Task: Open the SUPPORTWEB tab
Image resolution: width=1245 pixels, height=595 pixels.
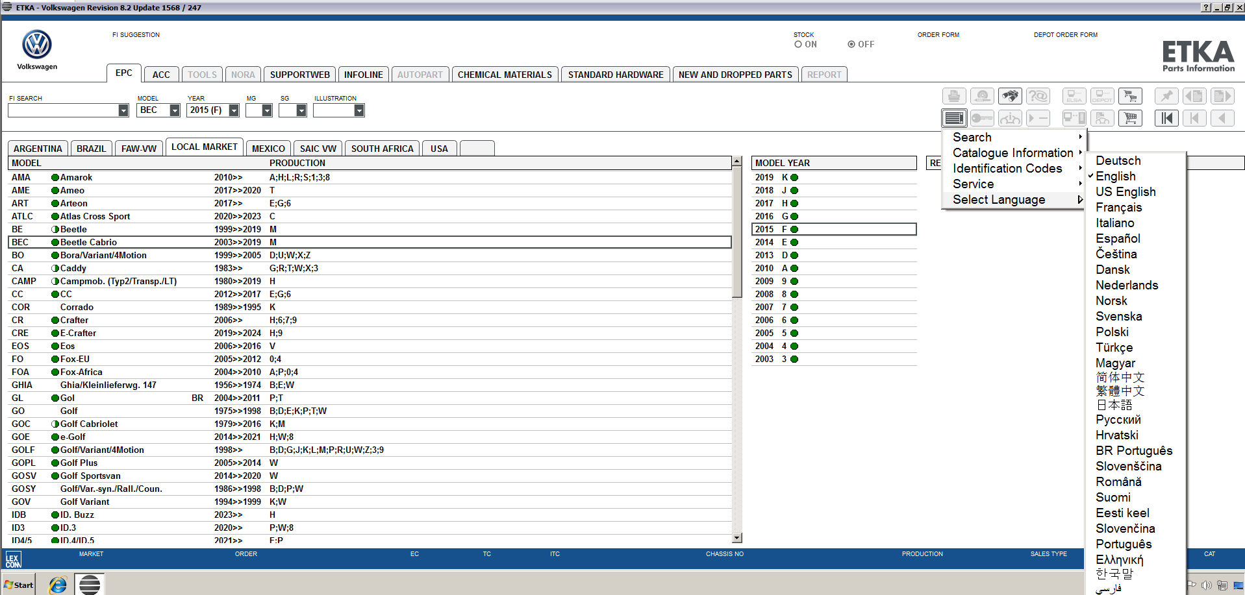Action: 300,75
